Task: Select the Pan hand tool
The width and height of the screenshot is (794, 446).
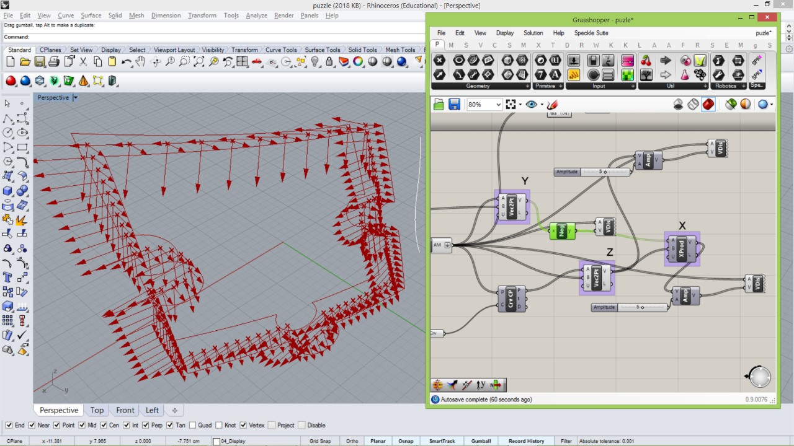Action: click(x=141, y=61)
